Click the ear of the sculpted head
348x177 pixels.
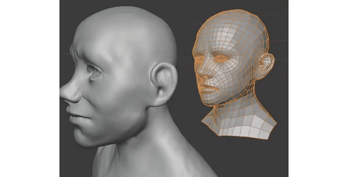[162, 83]
